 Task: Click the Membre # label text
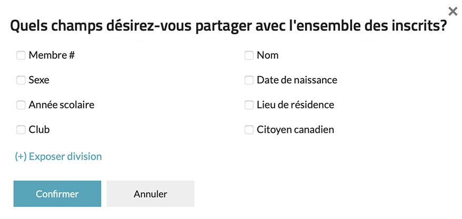pyautogui.click(x=52, y=55)
